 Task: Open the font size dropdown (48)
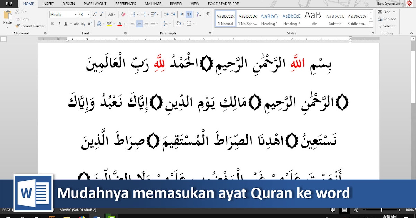point(89,15)
